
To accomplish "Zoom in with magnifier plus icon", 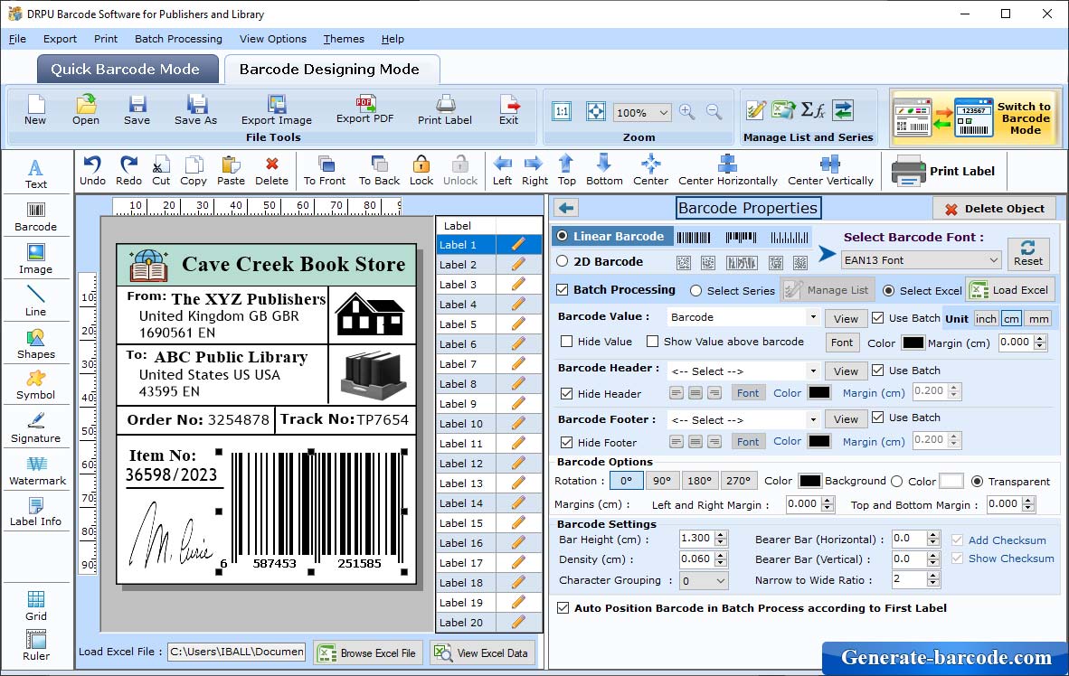I will (x=687, y=112).
